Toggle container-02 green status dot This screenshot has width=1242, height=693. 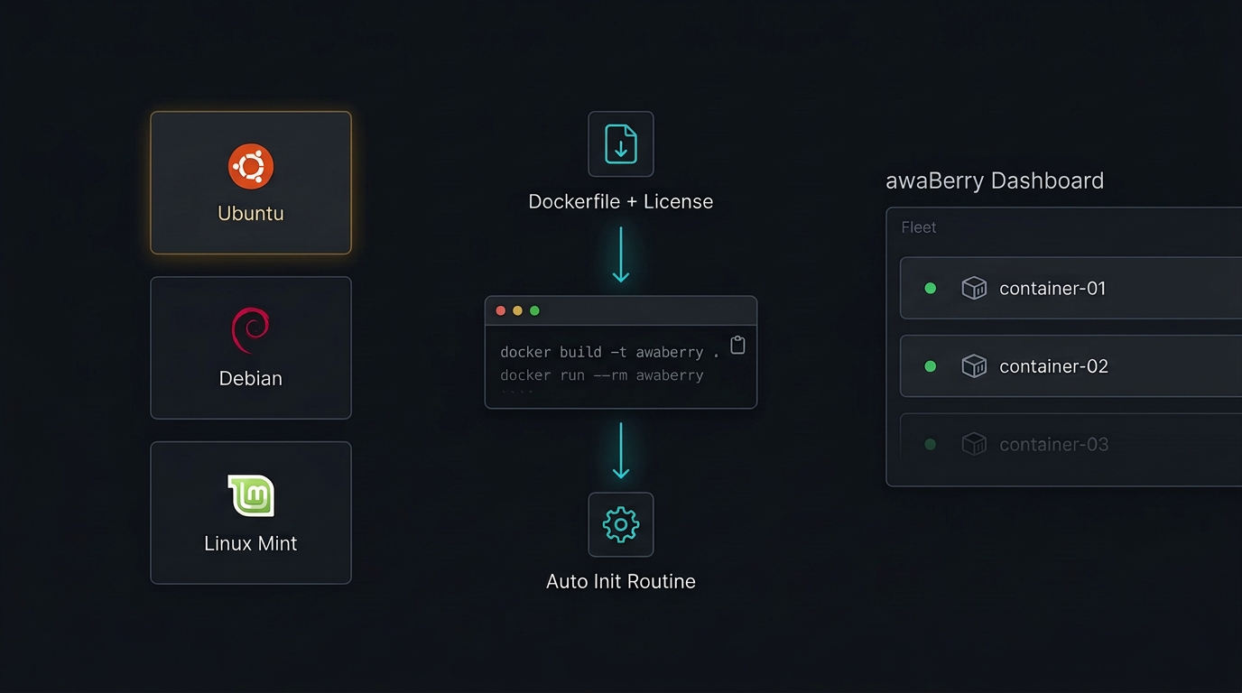pos(930,366)
